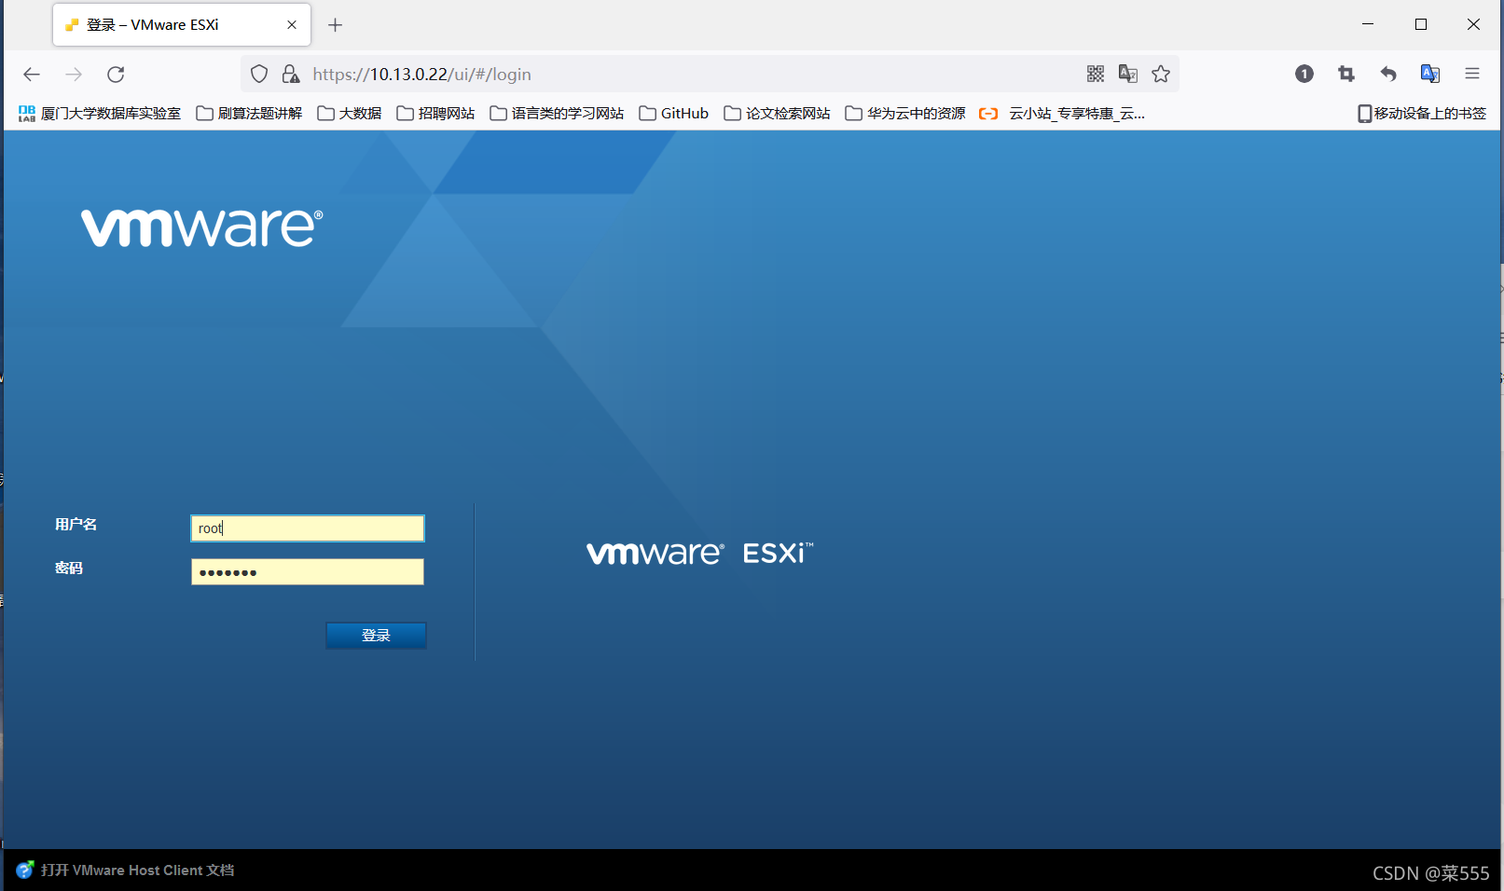Open the 招聘网站 bookmark folder
The image size is (1504, 891).
coord(435,114)
